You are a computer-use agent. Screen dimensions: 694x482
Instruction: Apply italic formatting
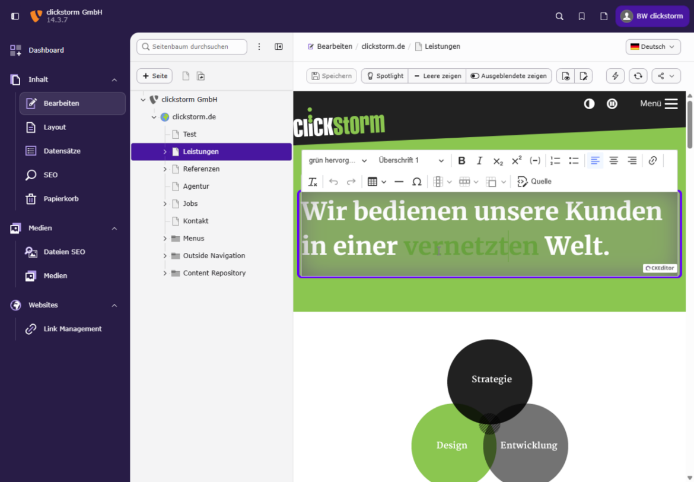479,160
